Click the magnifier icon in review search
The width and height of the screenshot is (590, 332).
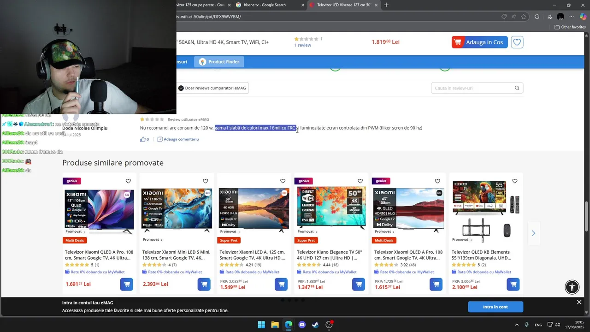pos(517,88)
